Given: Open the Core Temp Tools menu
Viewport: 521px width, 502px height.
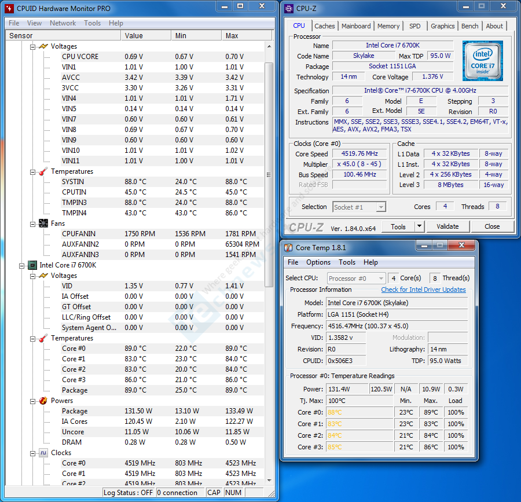Looking at the screenshot, I should click(347, 262).
